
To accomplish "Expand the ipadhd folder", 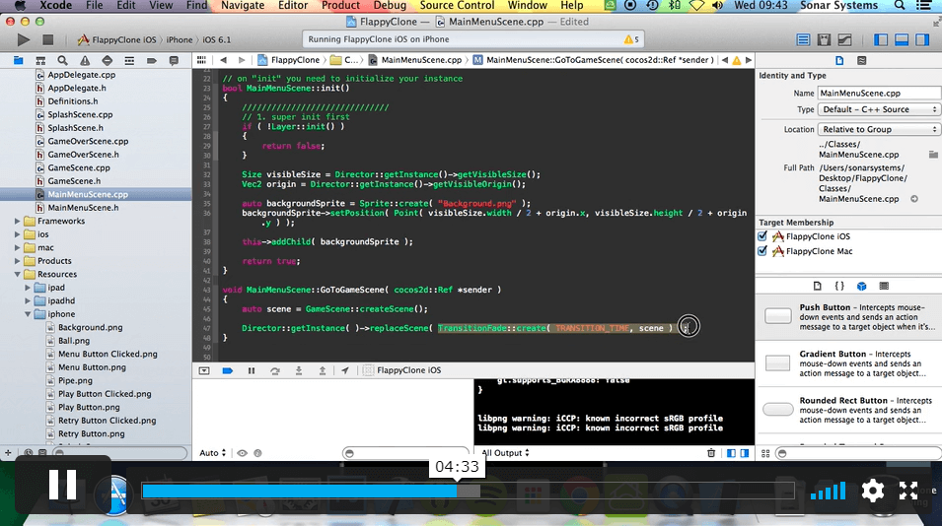I will [28, 300].
